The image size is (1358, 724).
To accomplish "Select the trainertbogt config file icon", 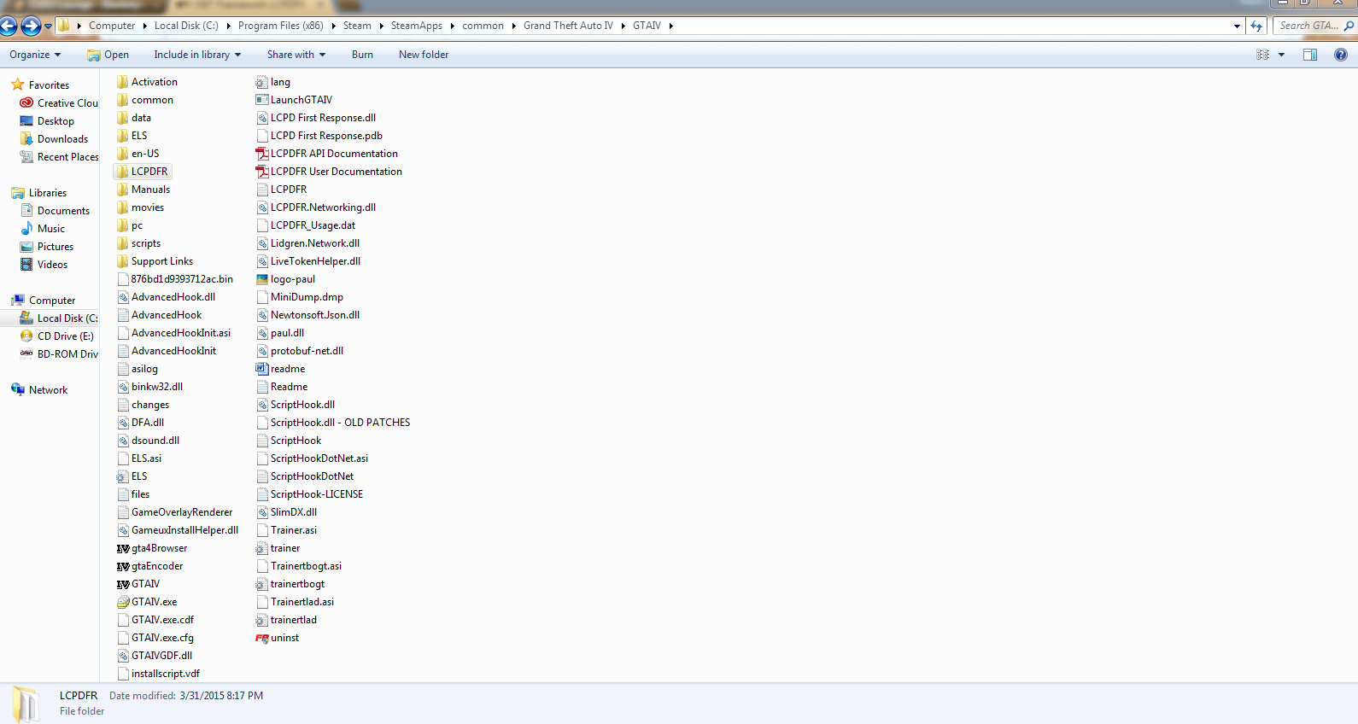I will pyautogui.click(x=262, y=584).
